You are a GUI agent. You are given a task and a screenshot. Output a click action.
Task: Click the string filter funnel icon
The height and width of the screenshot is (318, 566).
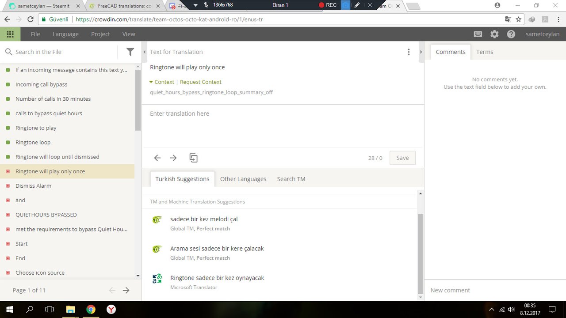point(130,52)
